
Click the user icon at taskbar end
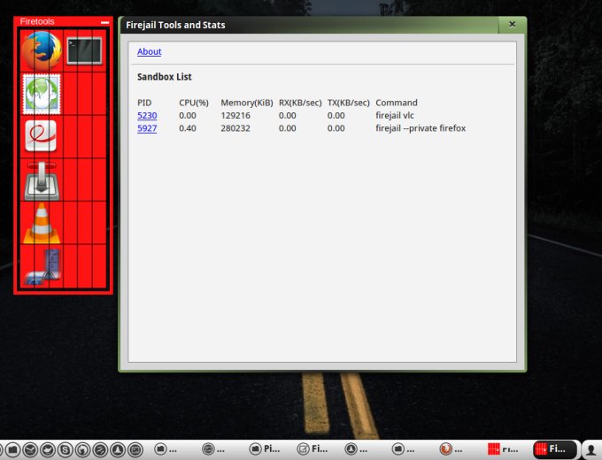[x=591, y=449]
